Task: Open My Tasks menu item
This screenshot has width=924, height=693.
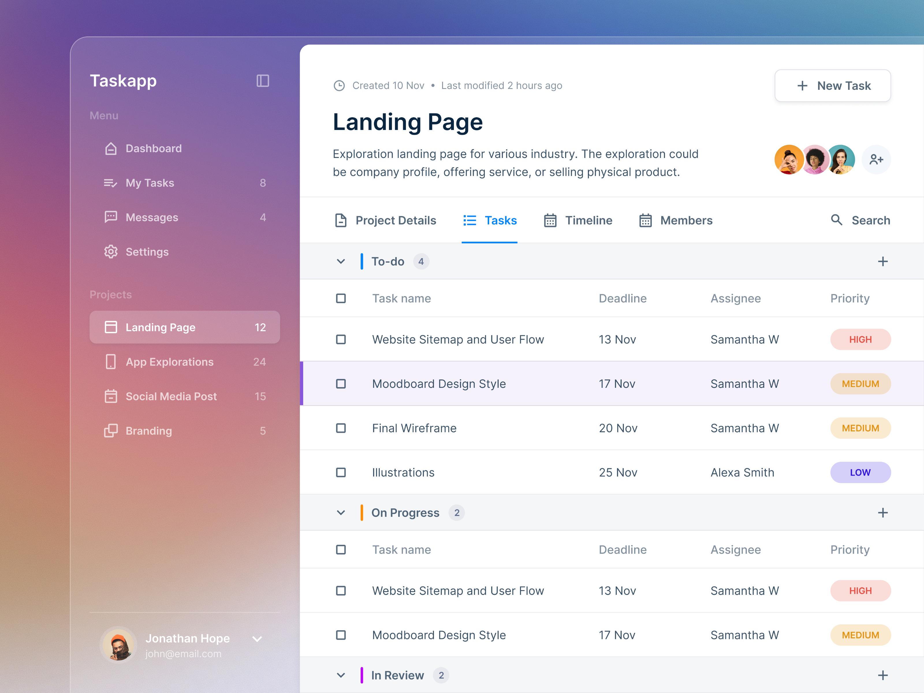Action: point(185,183)
